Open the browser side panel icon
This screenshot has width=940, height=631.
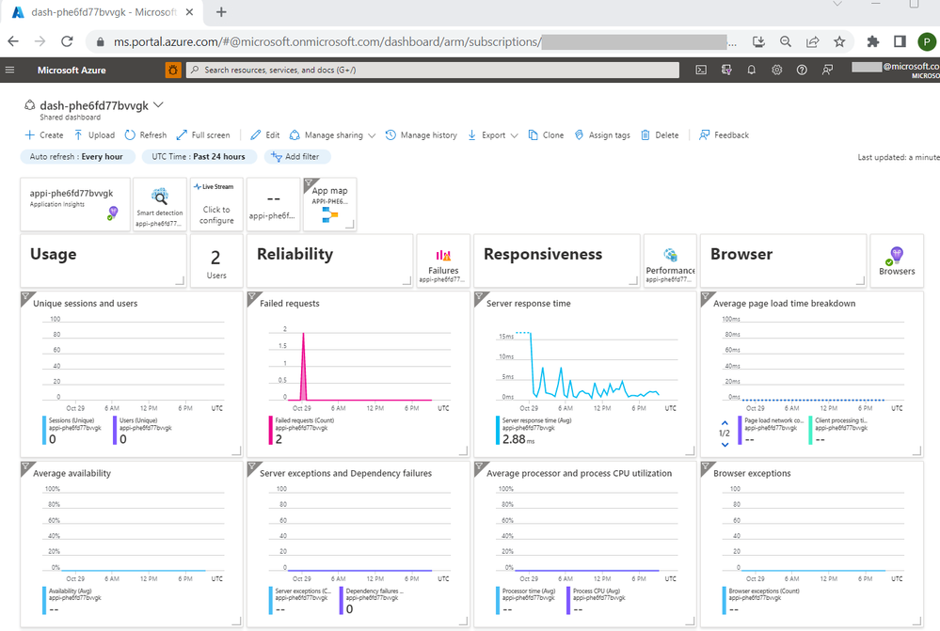click(900, 41)
